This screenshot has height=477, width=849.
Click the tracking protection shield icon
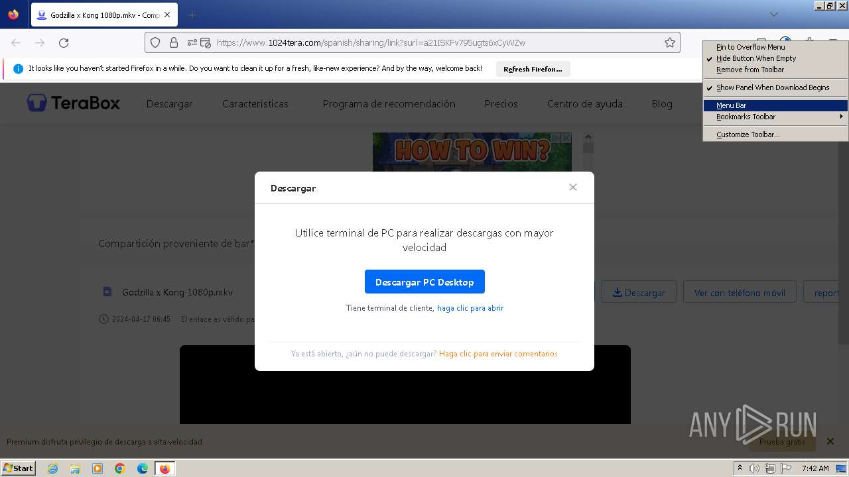[x=155, y=42]
